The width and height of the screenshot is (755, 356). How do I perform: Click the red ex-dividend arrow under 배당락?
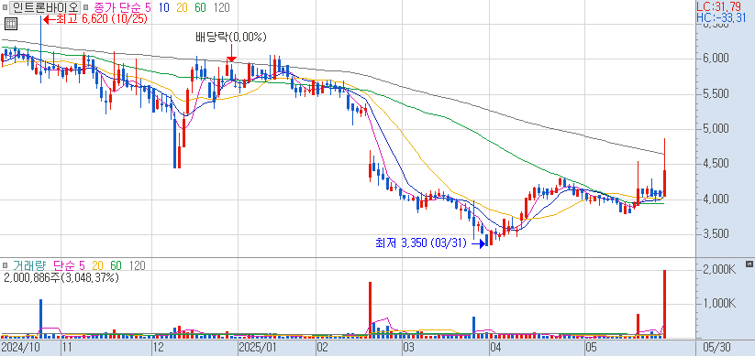click(231, 53)
